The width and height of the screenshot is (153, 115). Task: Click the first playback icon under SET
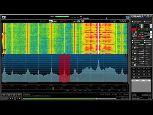pyautogui.click(x=8, y=99)
